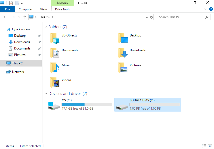Select the Downloads folder icon in main pane
This screenshot has height=149, width=214.
coord(123,53)
